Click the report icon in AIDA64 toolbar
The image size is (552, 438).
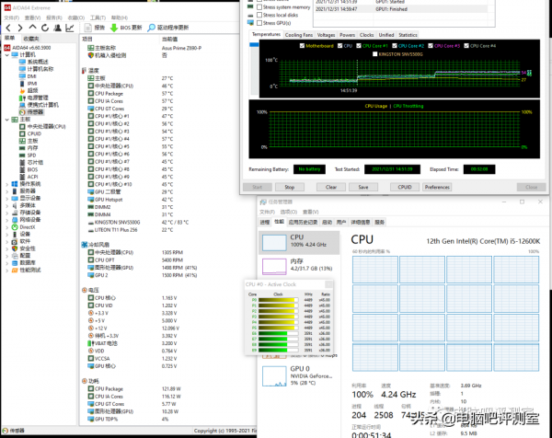[88, 28]
